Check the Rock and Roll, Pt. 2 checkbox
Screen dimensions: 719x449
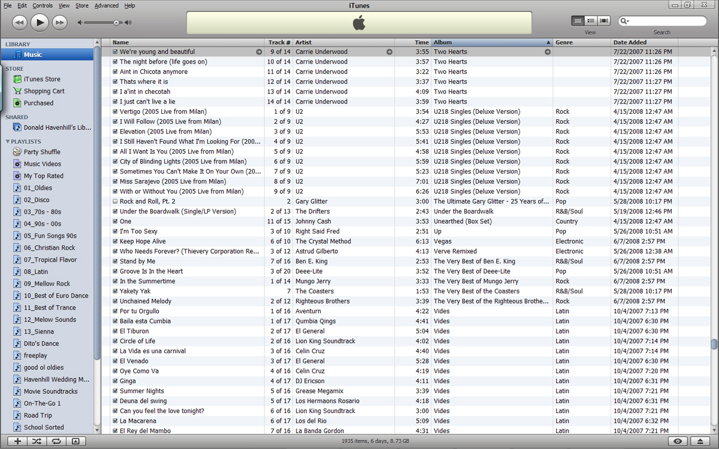click(115, 202)
